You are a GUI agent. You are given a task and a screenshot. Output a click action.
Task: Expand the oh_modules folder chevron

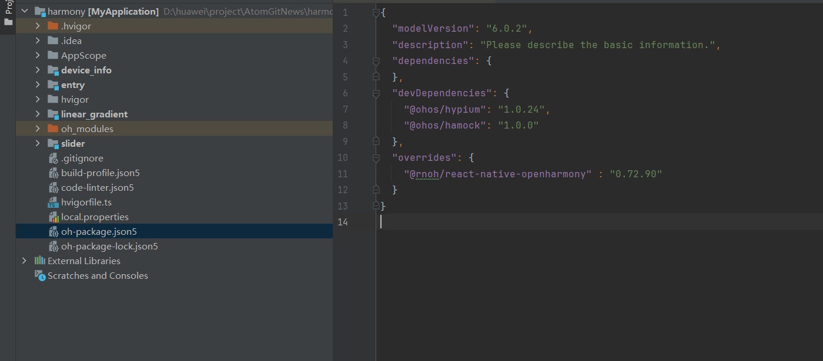[38, 129]
